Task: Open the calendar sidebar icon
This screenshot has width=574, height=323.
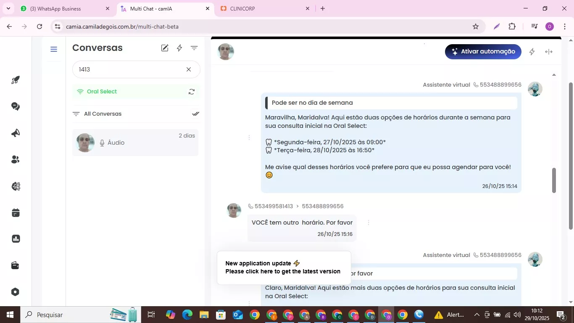Action: pyautogui.click(x=16, y=213)
